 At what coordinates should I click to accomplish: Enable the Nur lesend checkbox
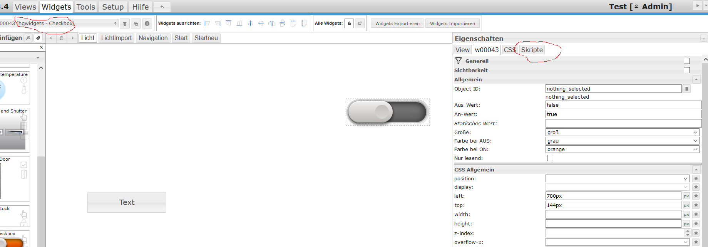click(550, 158)
